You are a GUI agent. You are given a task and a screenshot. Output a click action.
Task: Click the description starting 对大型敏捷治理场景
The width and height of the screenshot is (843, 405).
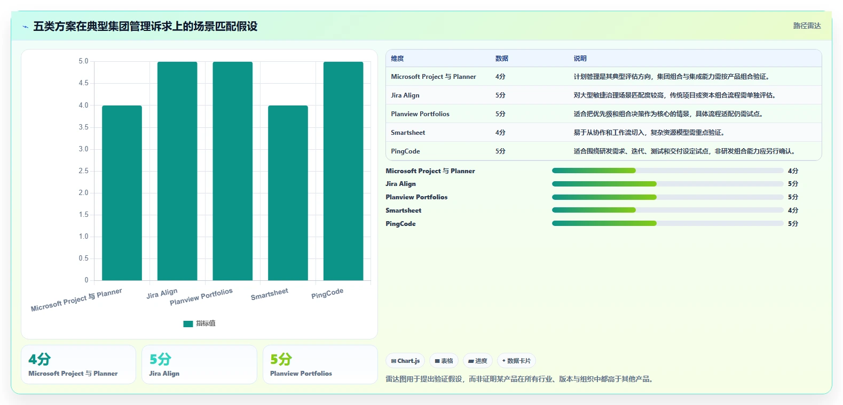[x=676, y=95]
